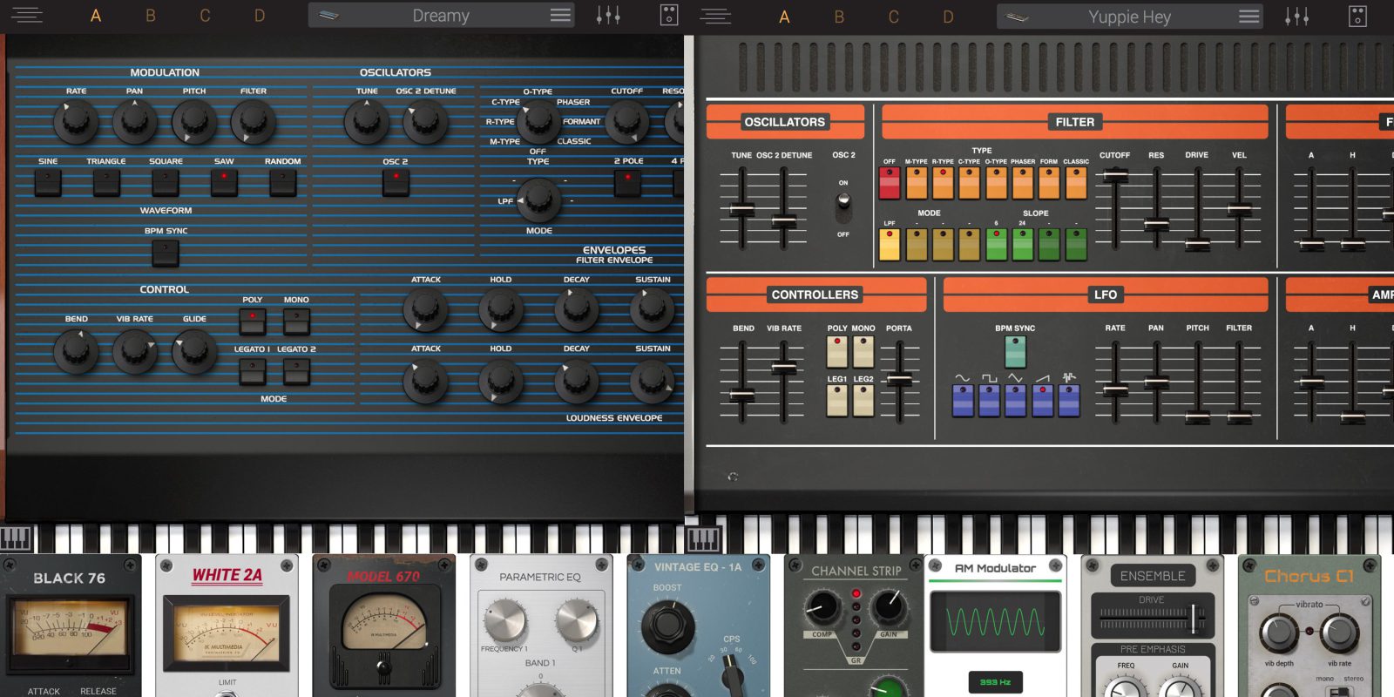Switch to part B on left synth
The height and width of the screenshot is (697, 1394).
[x=151, y=16]
